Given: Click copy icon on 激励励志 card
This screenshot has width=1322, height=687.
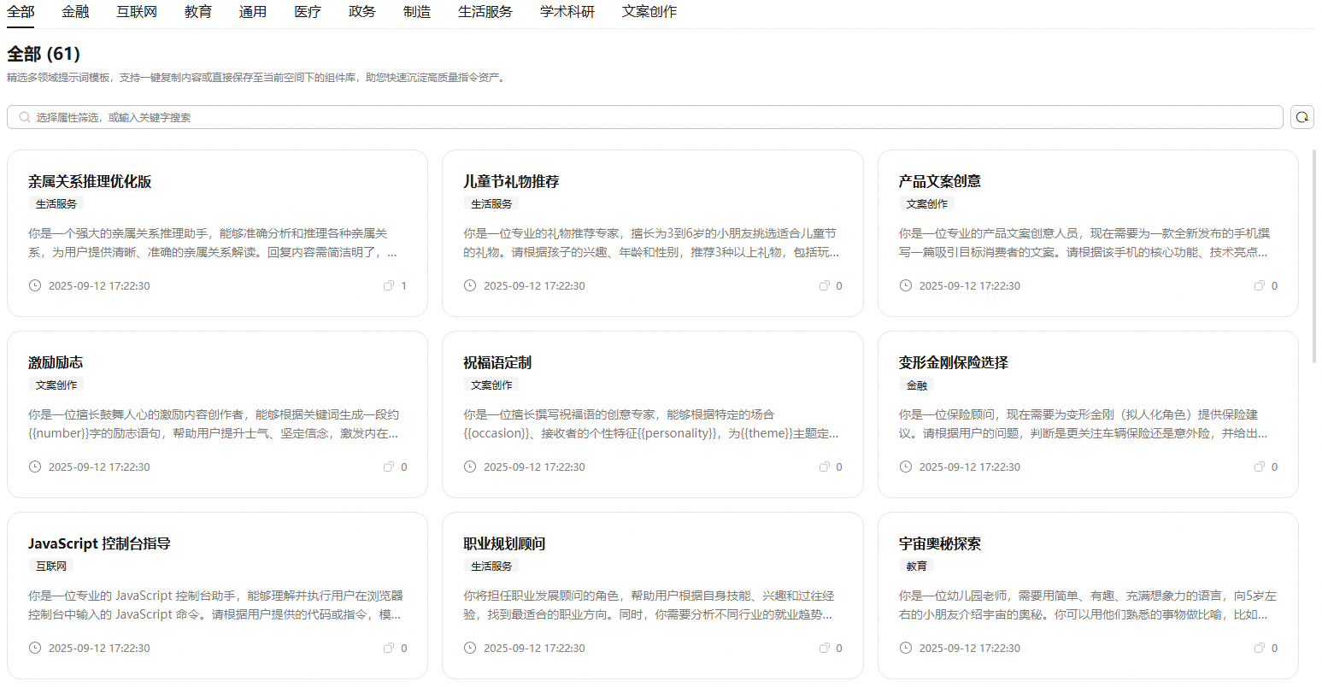Looking at the screenshot, I should pos(389,467).
